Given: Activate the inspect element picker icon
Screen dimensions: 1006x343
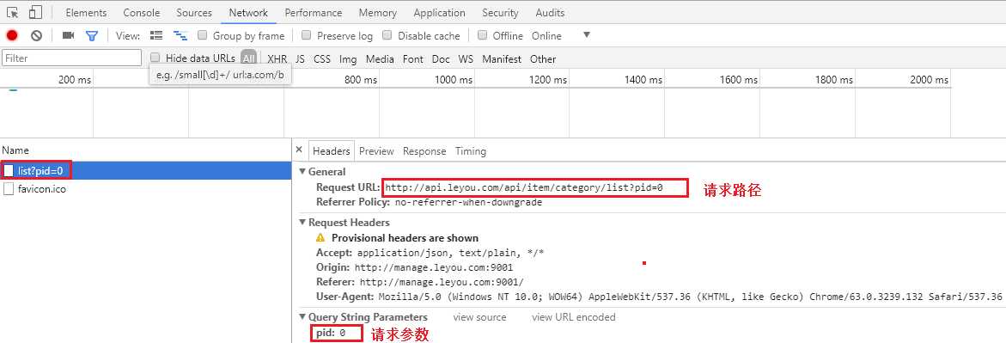Looking at the screenshot, I should pyautogui.click(x=13, y=12).
